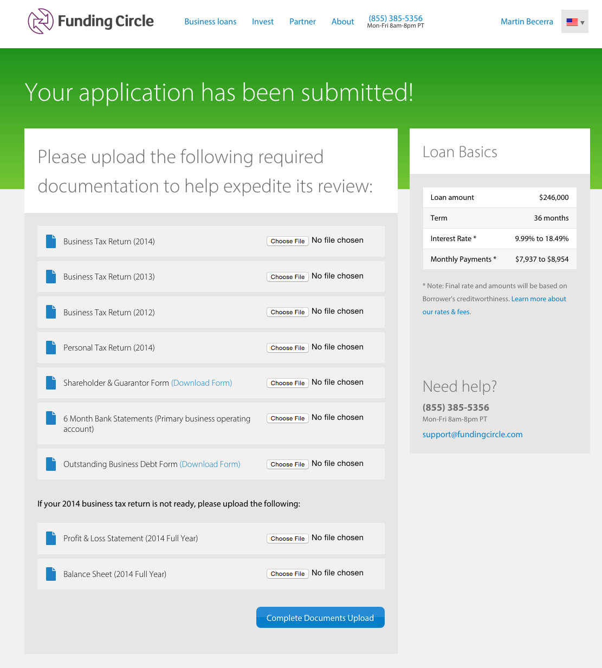The image size is (602, 668).
Task: Click the $7,937 to $8,954 monthly payments value
Action: (542, 260)
